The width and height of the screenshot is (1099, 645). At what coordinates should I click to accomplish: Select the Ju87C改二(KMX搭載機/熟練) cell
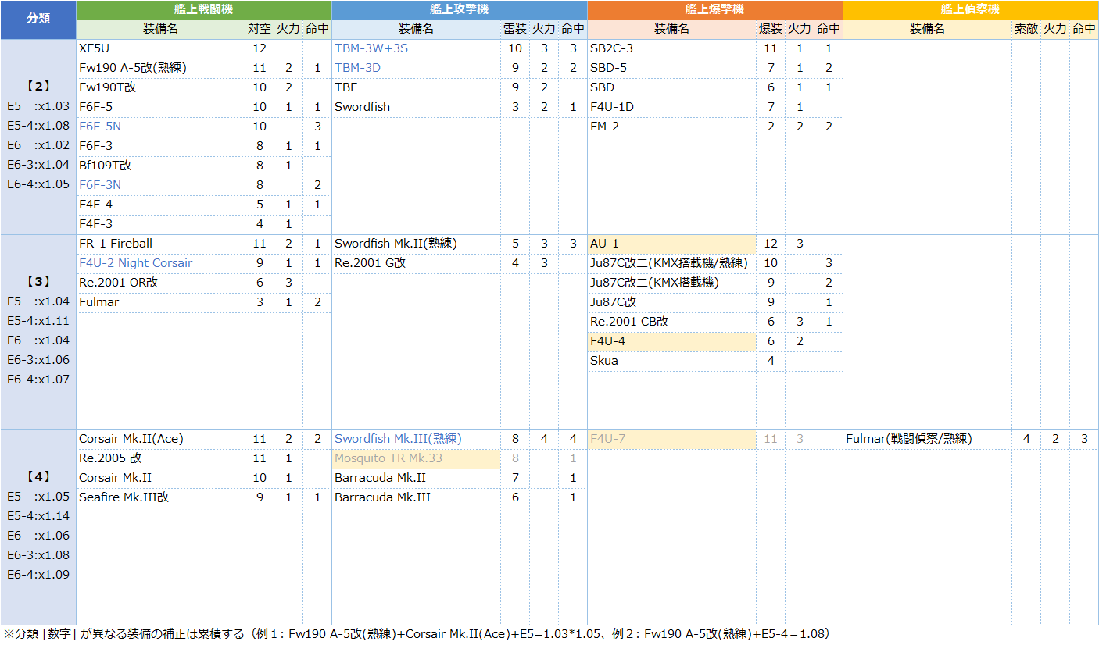click(672, 263)
